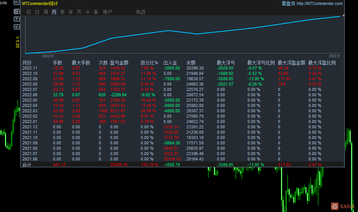The image size is (358, 212).
Task: Click the 月份 column header
Action: click(x=27, y=63)
